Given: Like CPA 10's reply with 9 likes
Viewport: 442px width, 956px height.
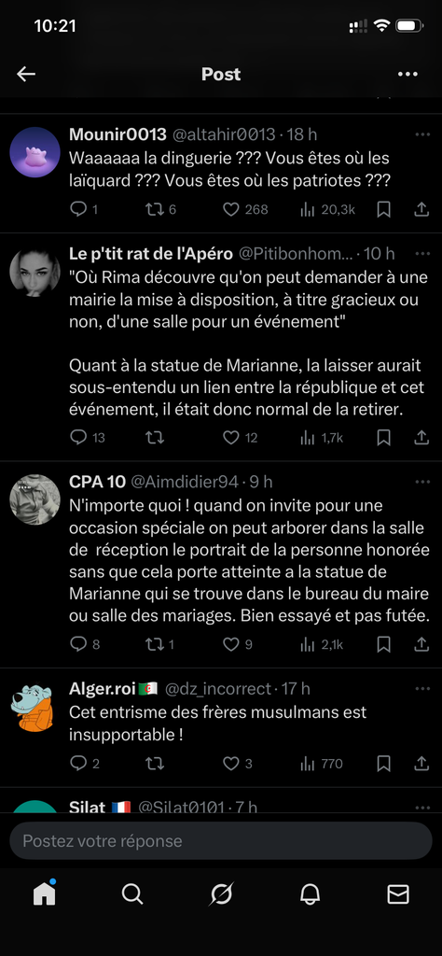Looking at the screenshot, I should click(x=238, y=644).
